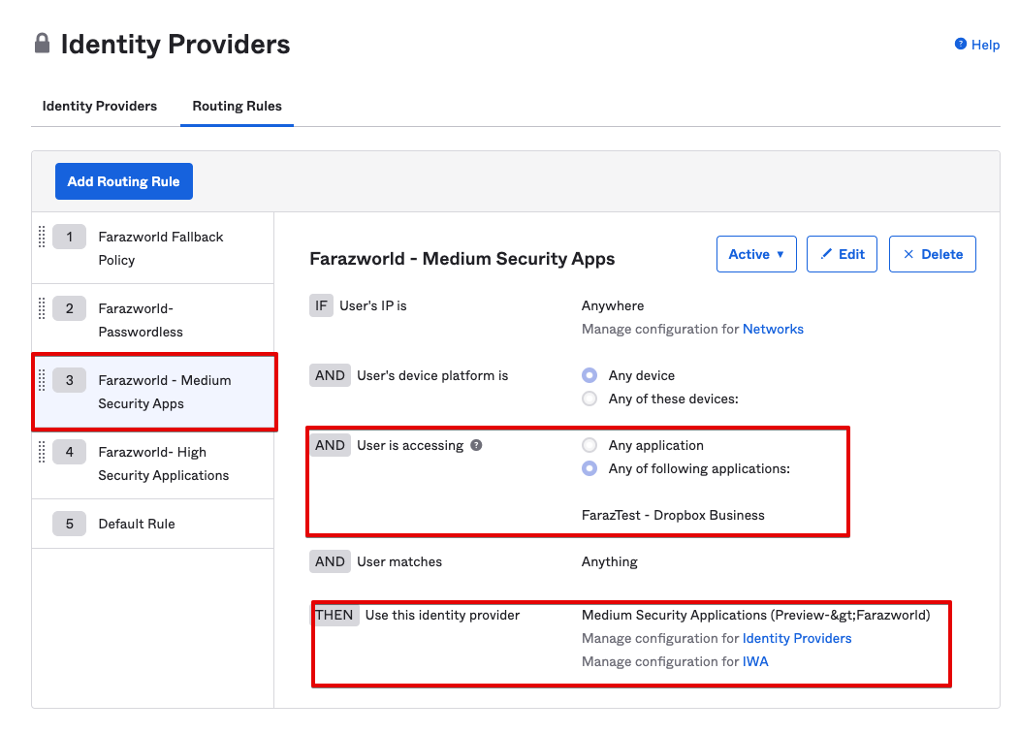Switch to the Routing Rules tab
Image resolution: width=1019 pixels, height=734 pixels.
click(x=237, y=106)
